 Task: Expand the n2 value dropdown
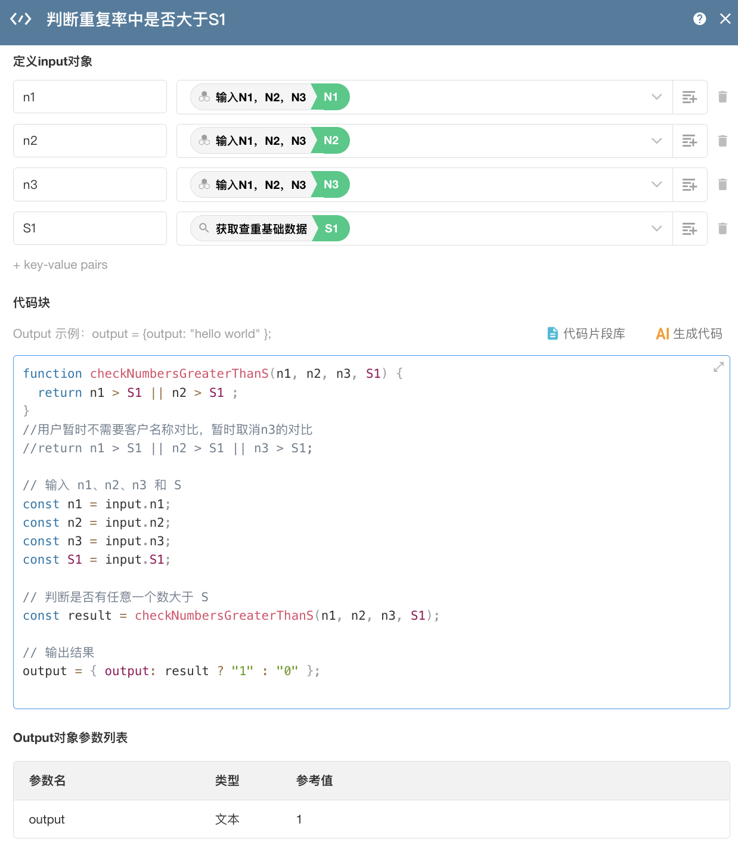pyautogui.click(x=657, y=141)
